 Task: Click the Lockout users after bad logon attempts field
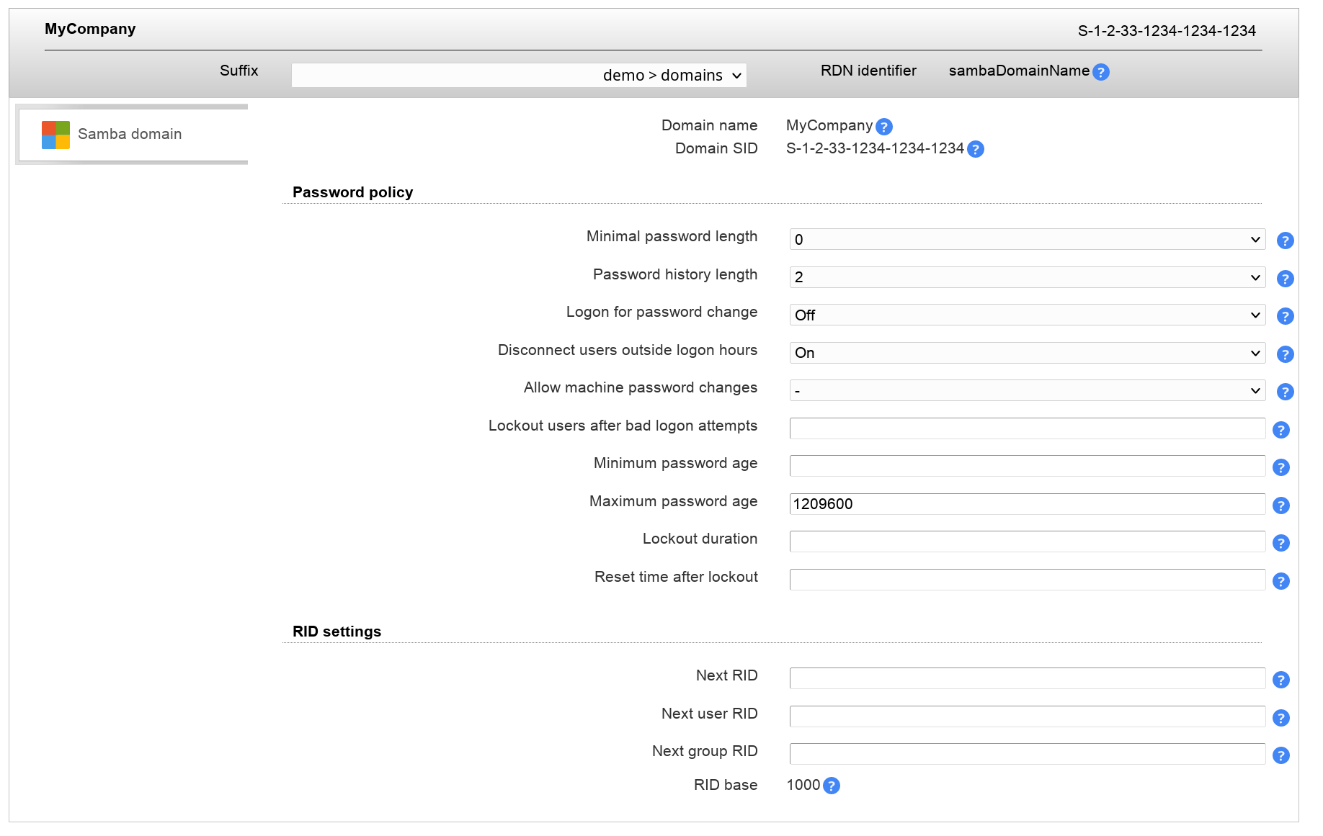point(1027,428)
